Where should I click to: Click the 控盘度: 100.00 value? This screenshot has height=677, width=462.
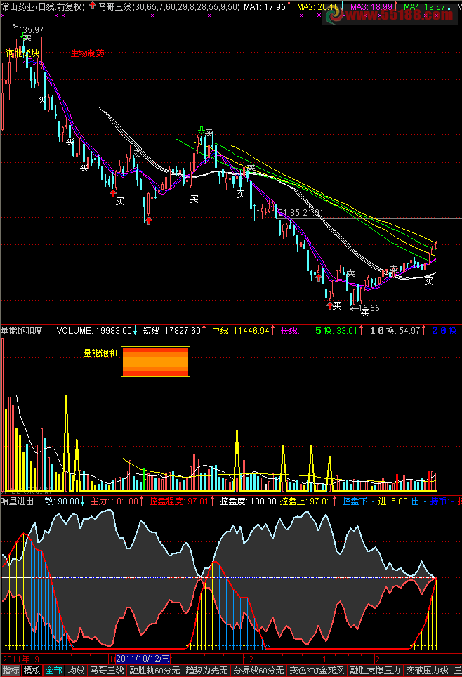(x=248, y=501)
